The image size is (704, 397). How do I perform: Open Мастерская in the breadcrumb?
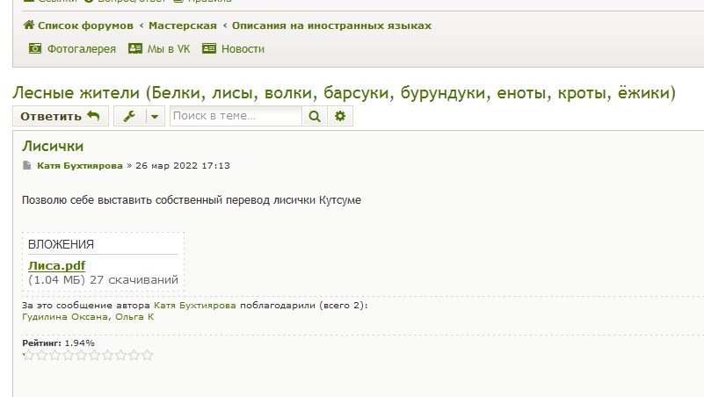[x=182, y=25]
